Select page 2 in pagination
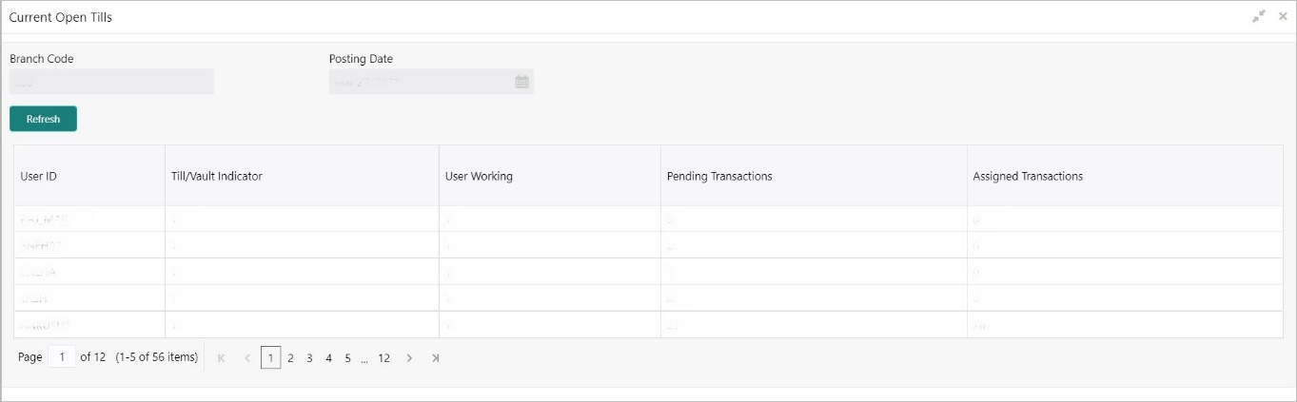Screen dimensions: 1297x402 tap(290, 358)
